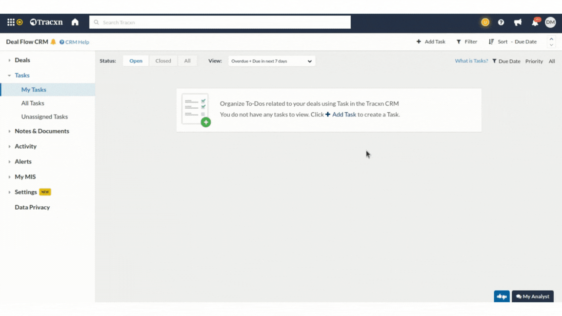Open the My Analyst chat button
562x316 pixels.
tap(533, 296)
